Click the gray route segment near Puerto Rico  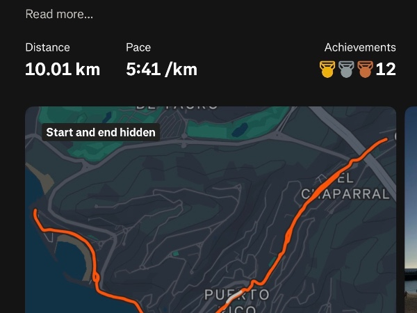pyautogui.click(x=234, y=296)
